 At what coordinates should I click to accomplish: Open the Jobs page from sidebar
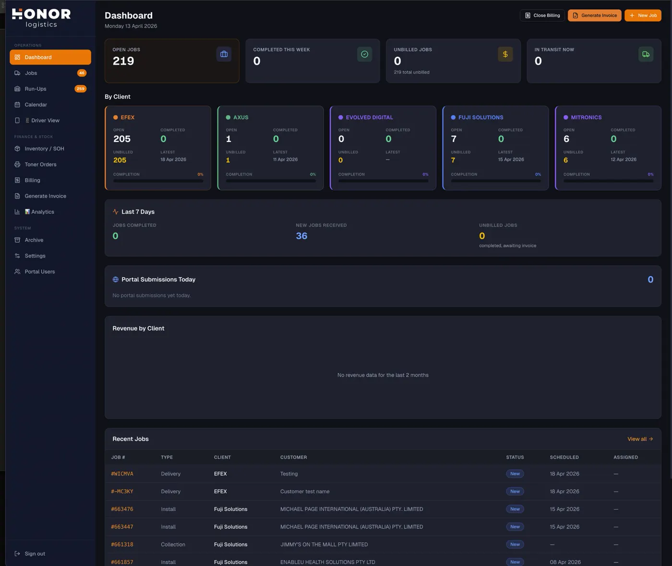click(x=50, y=73)
